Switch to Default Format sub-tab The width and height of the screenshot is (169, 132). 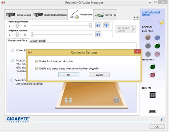click(x=37, y=41)
